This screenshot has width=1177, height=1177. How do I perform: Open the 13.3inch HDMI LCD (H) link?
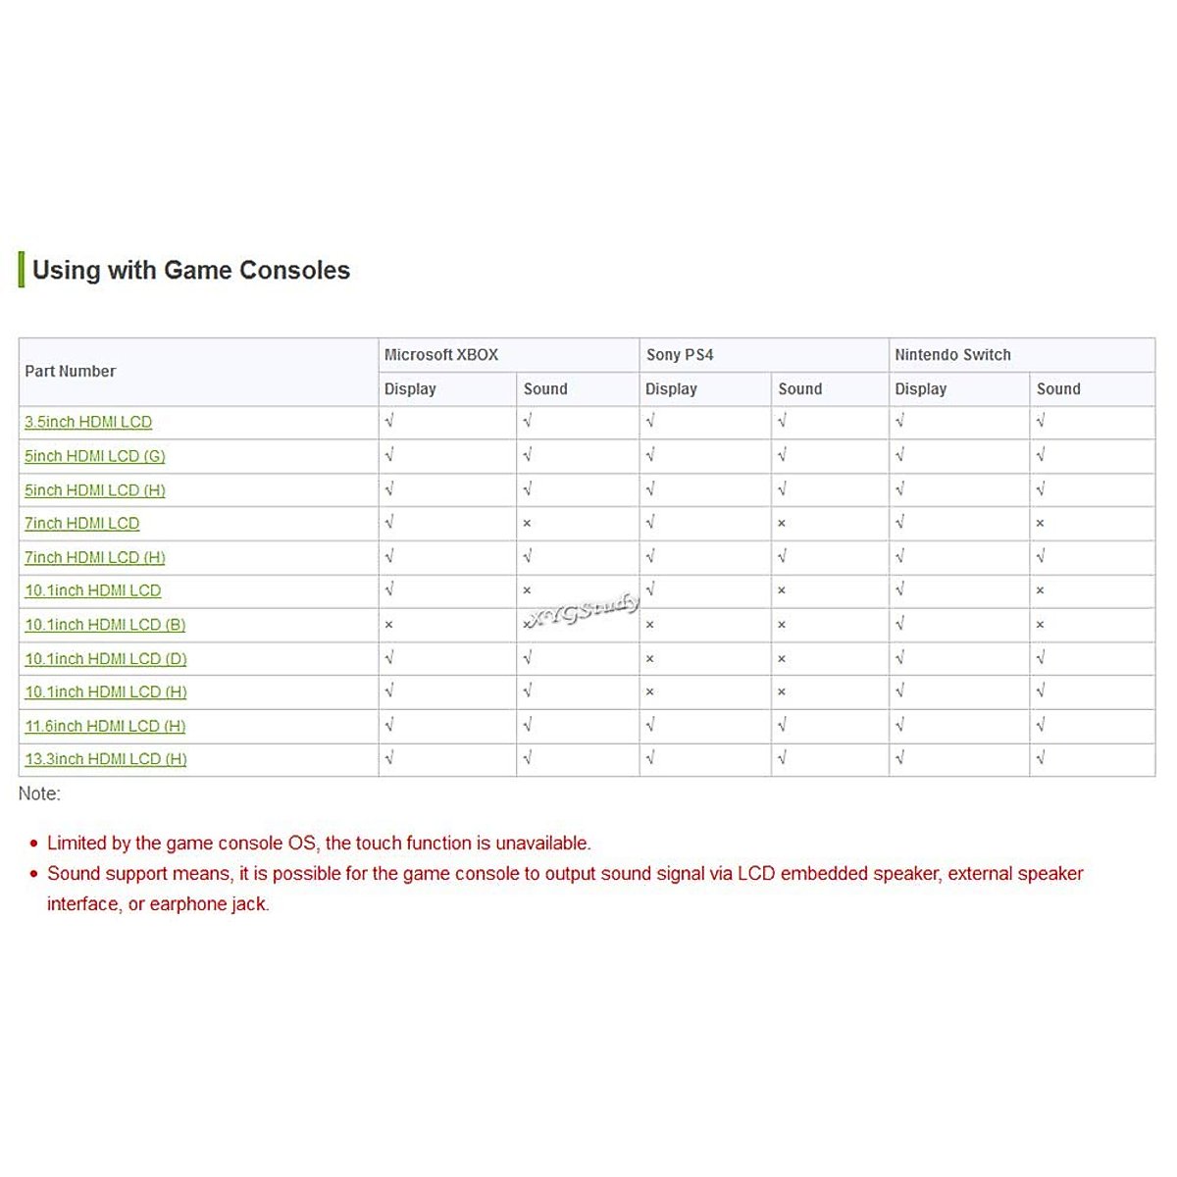point(106,759)
